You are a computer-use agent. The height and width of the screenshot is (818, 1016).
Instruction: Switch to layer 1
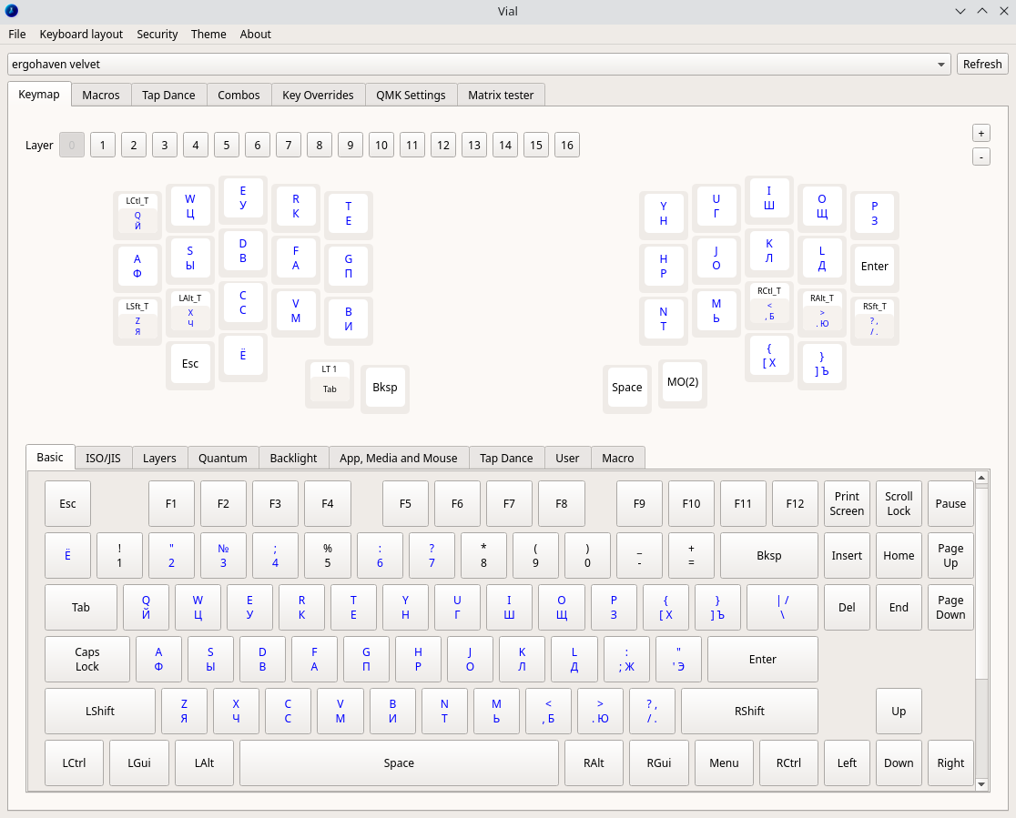(x=103, y=146)
